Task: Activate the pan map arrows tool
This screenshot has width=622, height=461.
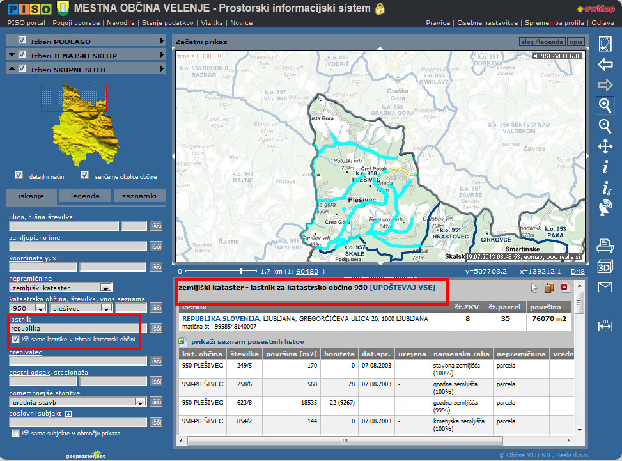Action: (x=605, y=146)
